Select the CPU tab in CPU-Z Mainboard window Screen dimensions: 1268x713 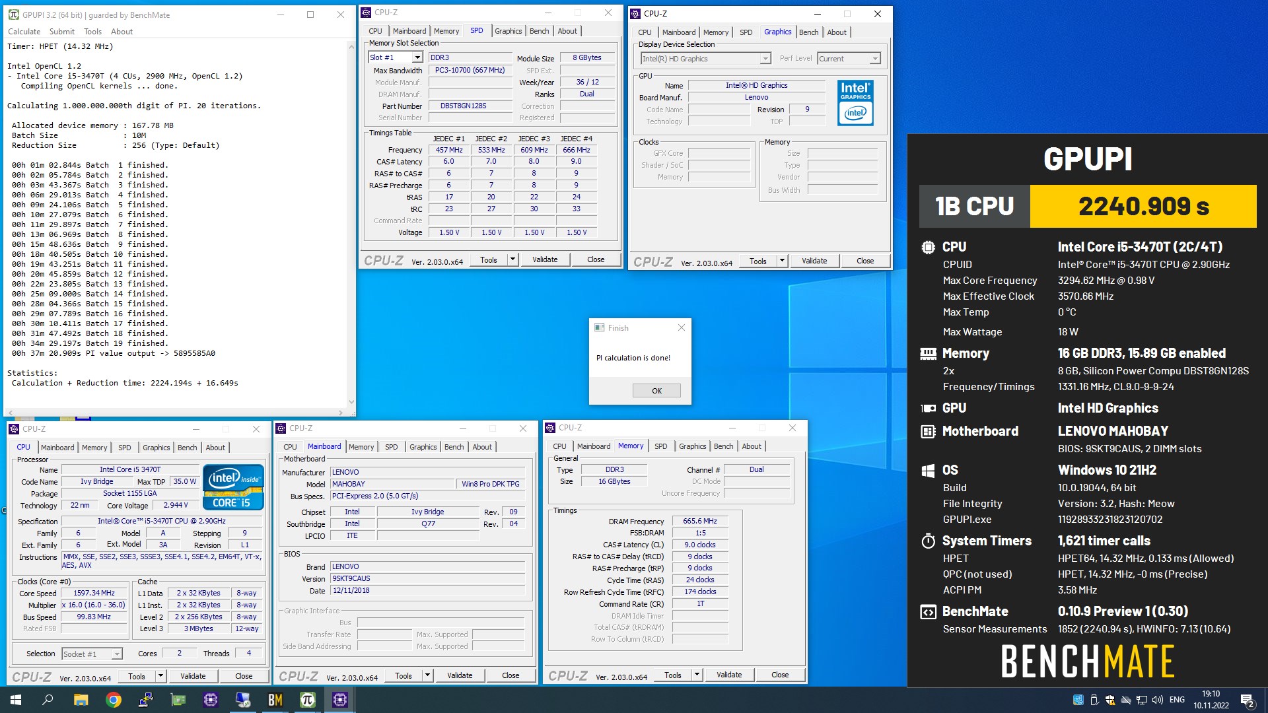[290, 447]
